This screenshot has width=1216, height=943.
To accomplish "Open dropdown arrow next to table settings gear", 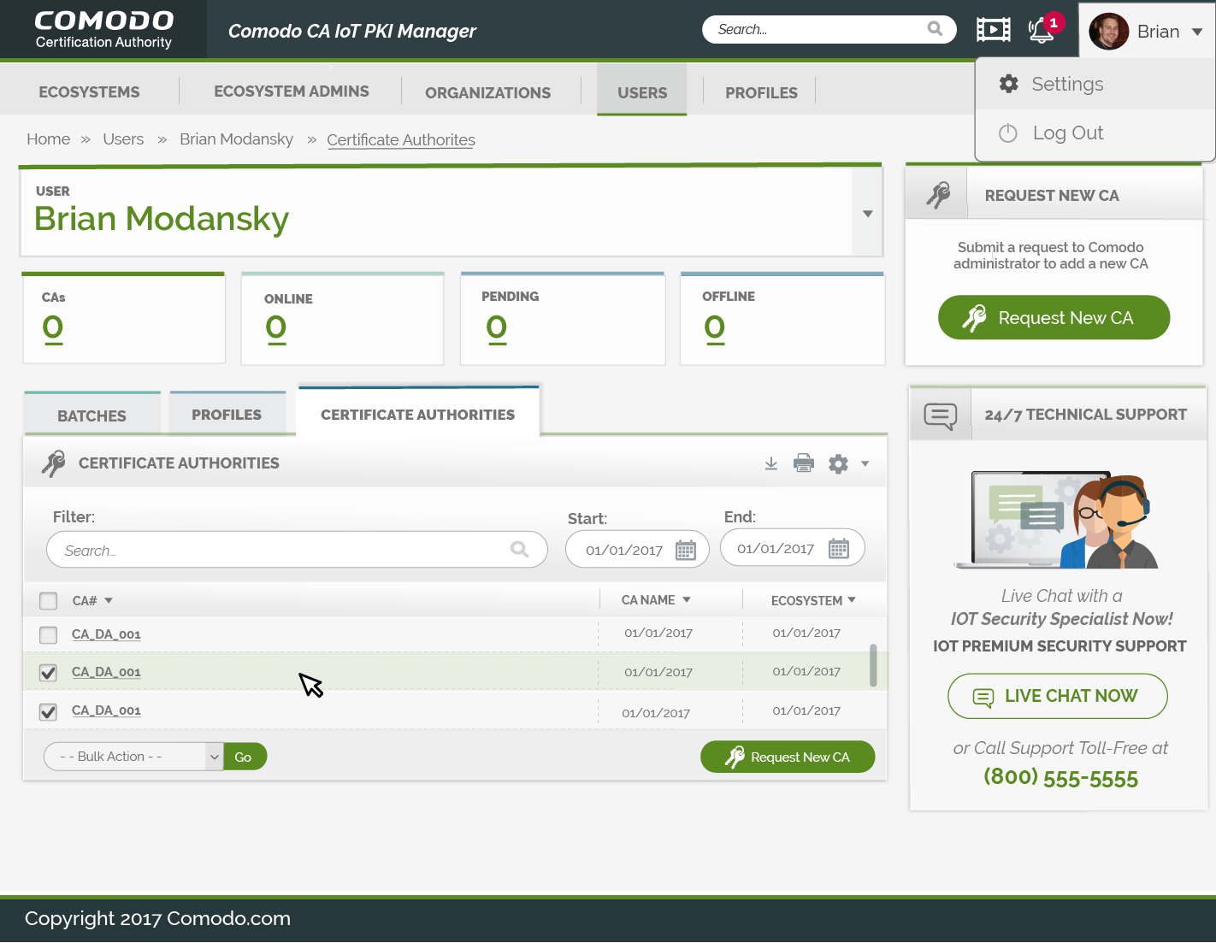I will click(865, 463).
